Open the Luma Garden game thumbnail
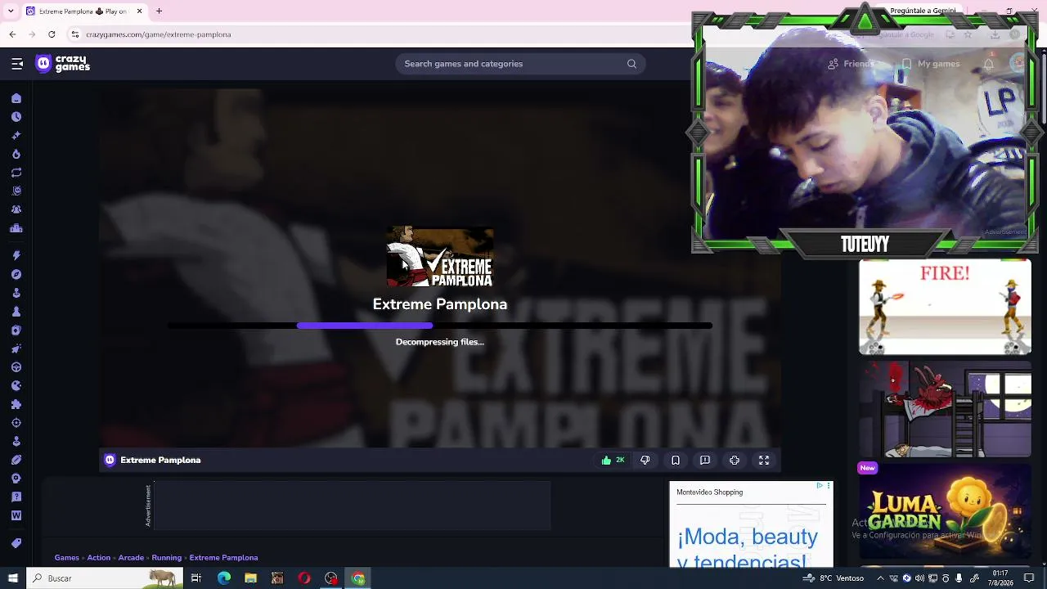Viewport: 1047px width, 589px height. click(945, 513)
